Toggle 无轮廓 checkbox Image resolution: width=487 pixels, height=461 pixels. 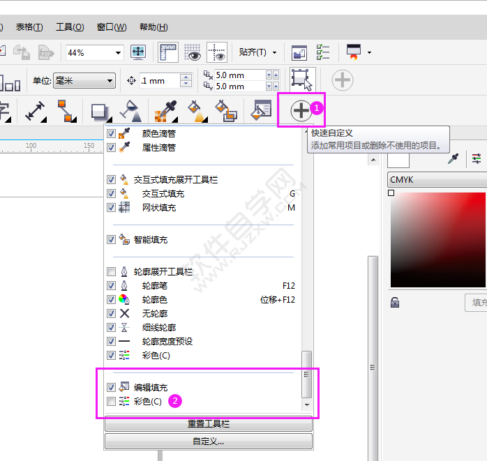point(111,314)
